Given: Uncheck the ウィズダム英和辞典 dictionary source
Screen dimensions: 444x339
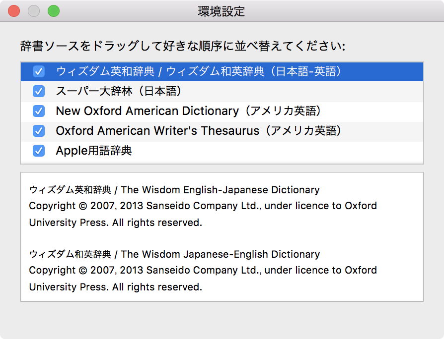Looking at the screenshot, I should pos(38,71).
